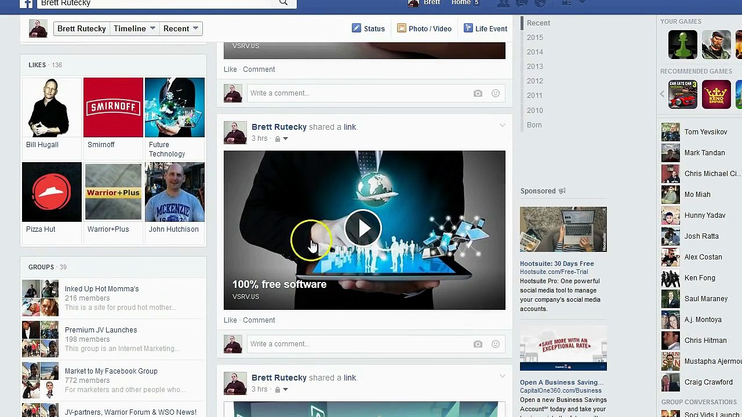Open audience selector on the bottom shared link post
Viewport: 742px width, 417px height.
coord(281,390)
